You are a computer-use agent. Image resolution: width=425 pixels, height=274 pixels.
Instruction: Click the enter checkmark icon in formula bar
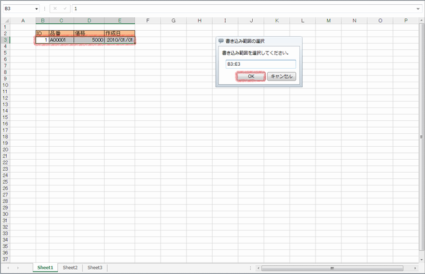[63, 9]
